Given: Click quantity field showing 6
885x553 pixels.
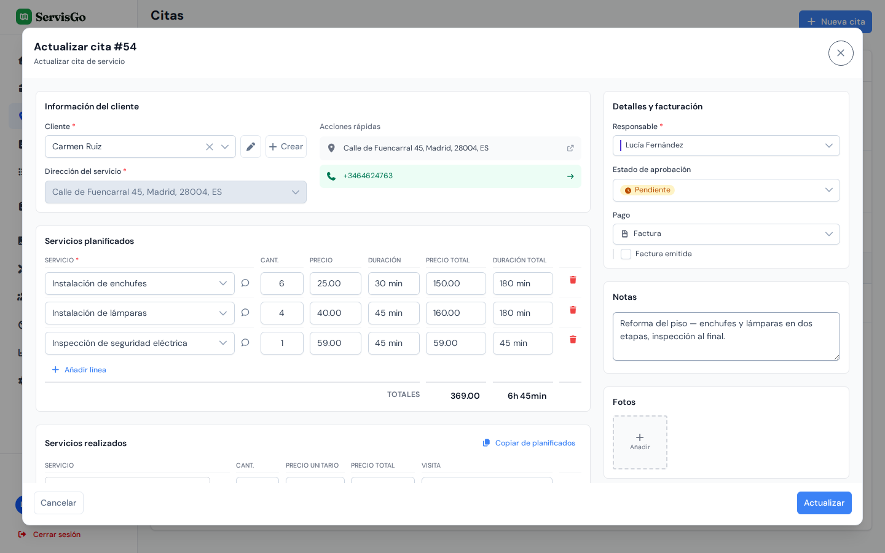Looking at the screenshot, I should (x=282, y=284).
